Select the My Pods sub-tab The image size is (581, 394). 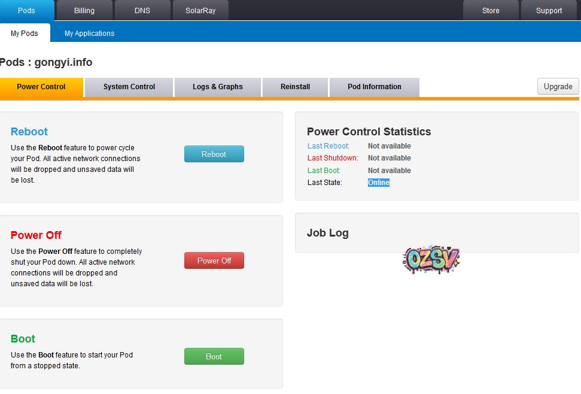click(25, 34)
